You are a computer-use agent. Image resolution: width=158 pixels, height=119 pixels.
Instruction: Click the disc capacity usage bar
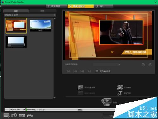click(x=71, y=110)
